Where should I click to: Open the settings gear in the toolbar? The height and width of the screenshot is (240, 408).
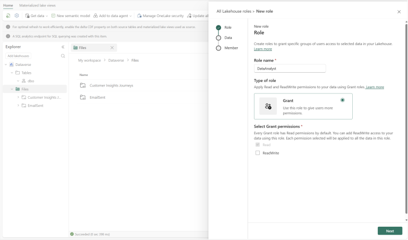point(16,15)
